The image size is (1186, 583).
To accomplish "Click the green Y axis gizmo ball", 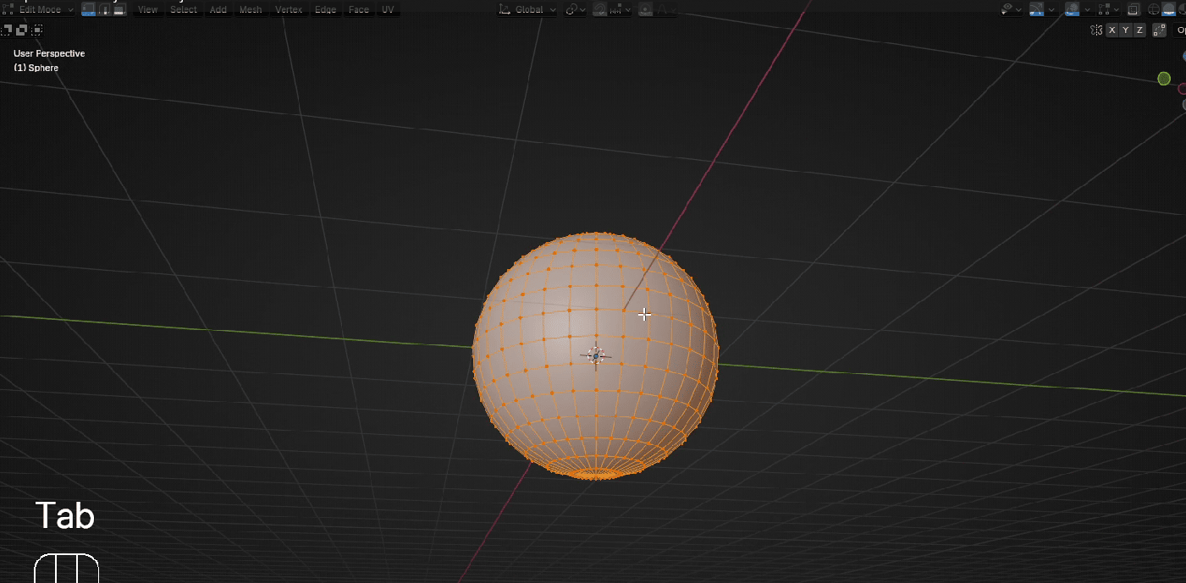I will click(x=1164, y=79).
